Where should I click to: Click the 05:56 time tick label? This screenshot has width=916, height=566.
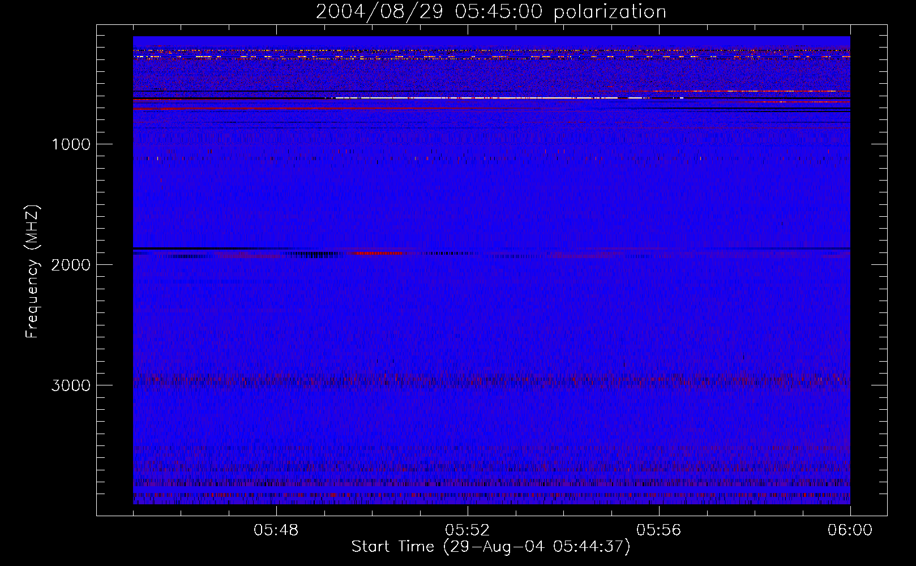point(659,530)
